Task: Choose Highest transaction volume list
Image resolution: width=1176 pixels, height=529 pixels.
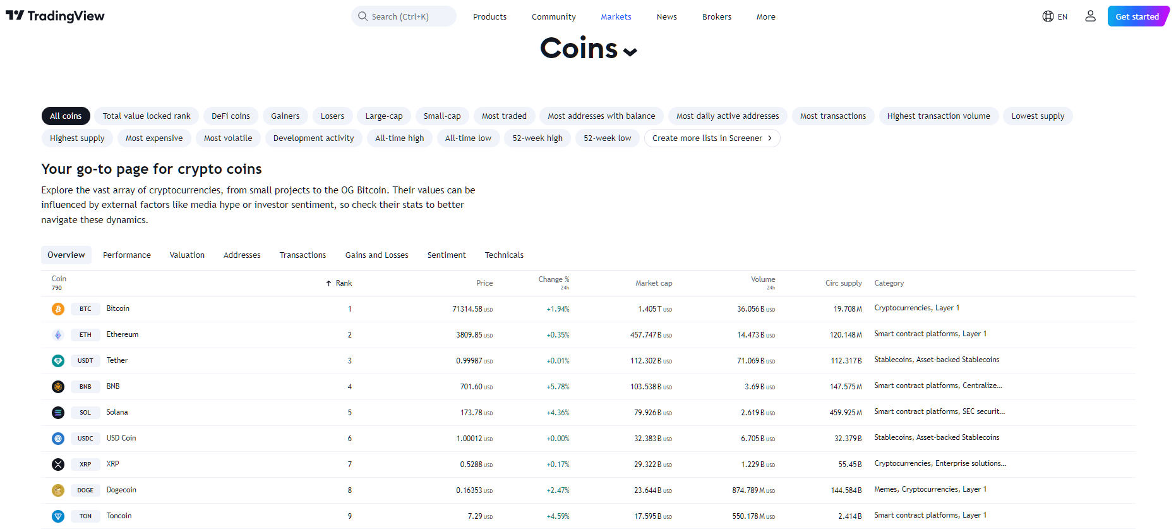Action: point(939,116)
